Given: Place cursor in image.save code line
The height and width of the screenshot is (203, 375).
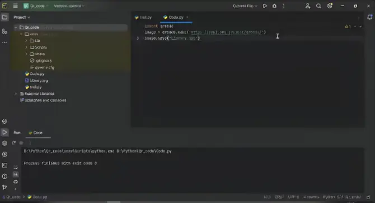Looking at the screenshot, I should 172,38.
